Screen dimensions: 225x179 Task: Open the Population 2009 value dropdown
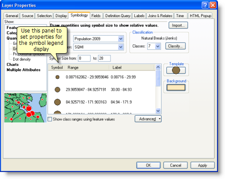(121, 39)
